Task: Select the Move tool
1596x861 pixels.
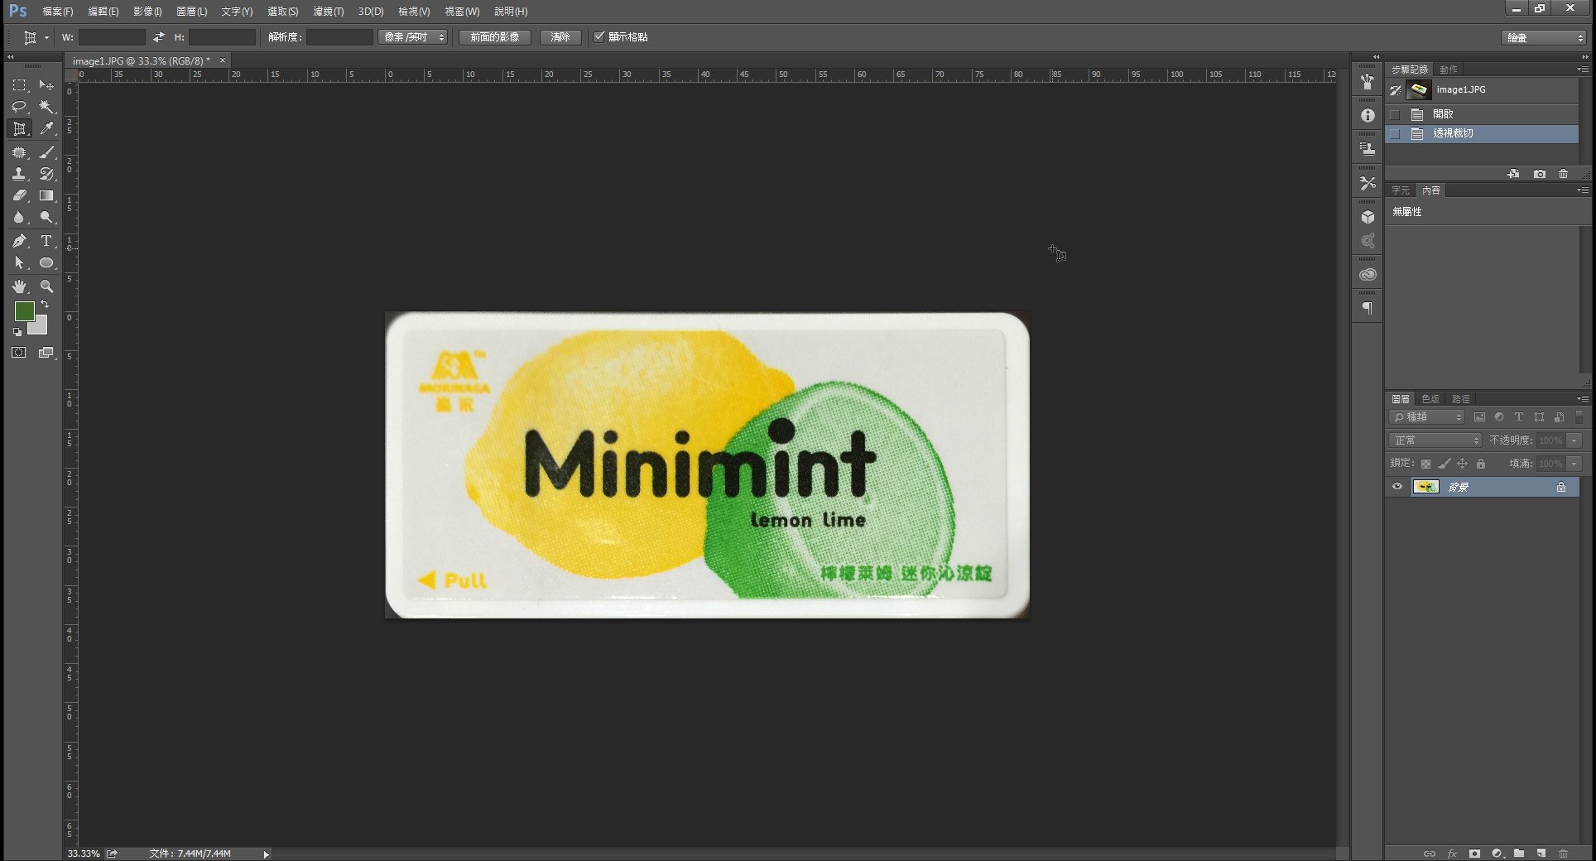Action: (x=46, y=85)
